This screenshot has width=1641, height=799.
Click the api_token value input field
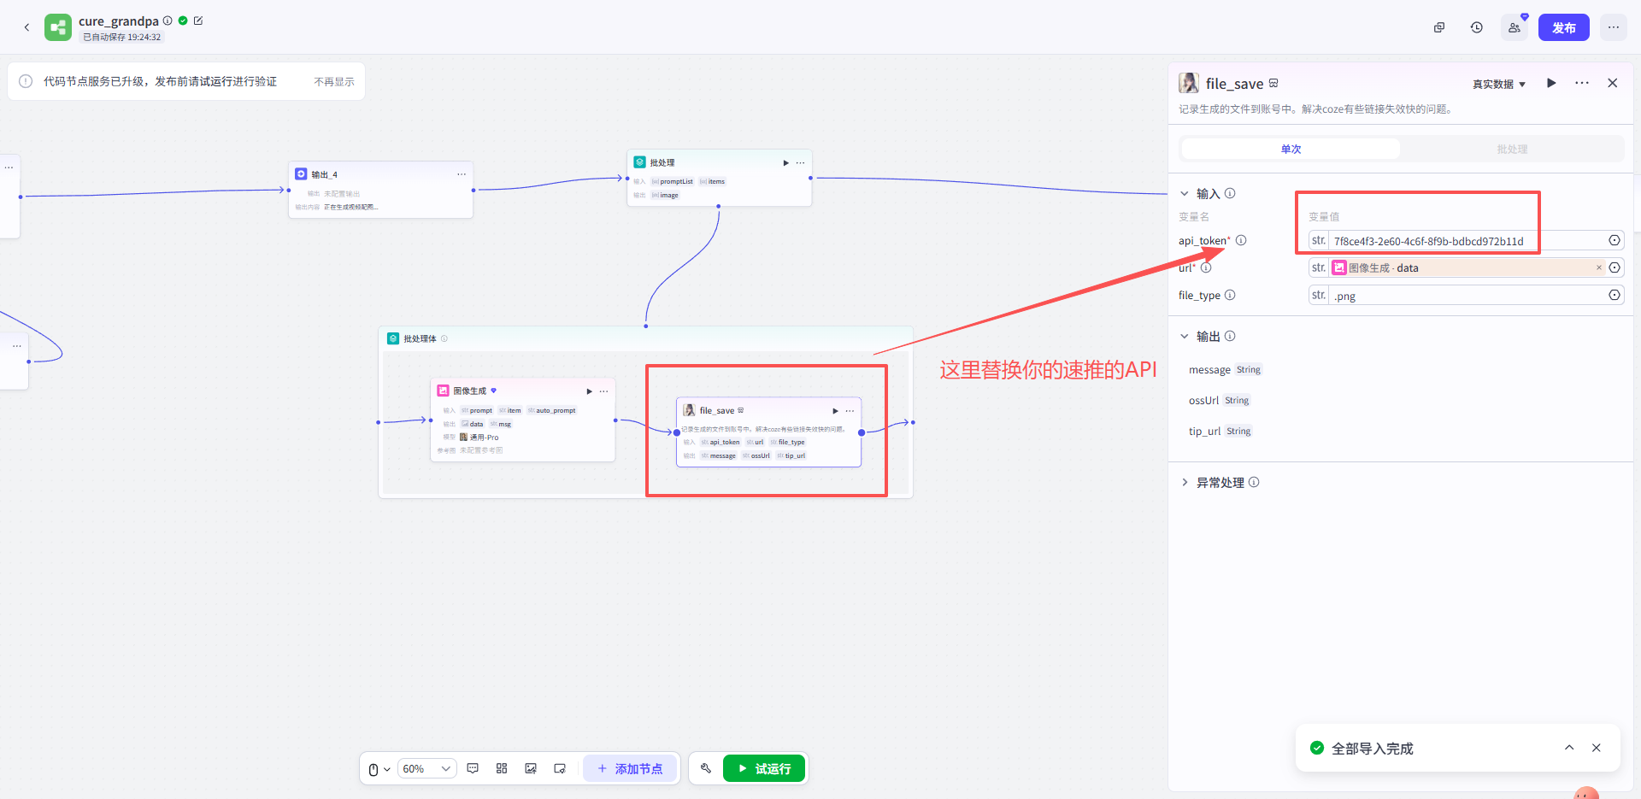tap(1453, 240)
